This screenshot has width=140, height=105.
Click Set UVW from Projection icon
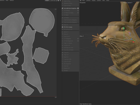point(62,8)
